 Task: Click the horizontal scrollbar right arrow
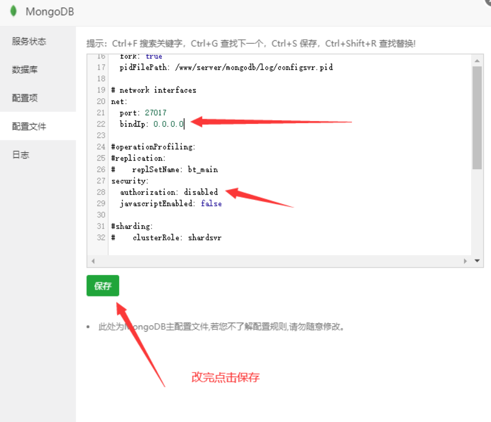tap(467, 261)
